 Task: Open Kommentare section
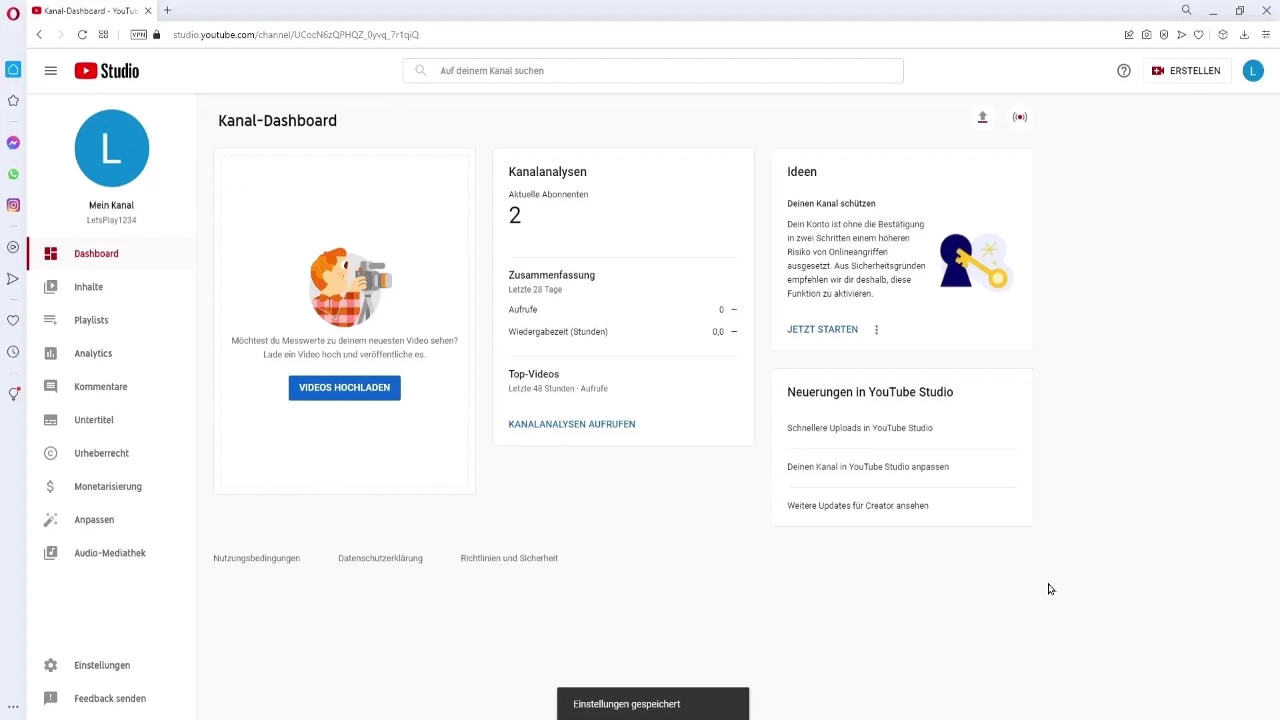[x=100, y=387]
